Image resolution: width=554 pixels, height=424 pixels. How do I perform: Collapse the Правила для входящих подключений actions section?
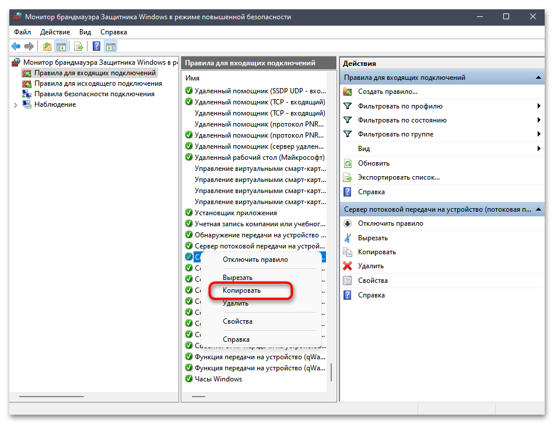[539, 78]
